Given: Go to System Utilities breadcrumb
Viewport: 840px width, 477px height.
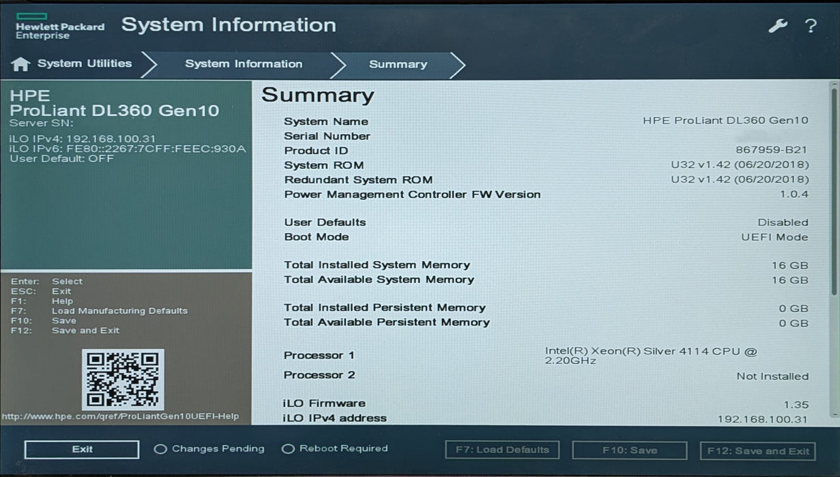Looking at the screenshot, I should (x=85, y=64).
